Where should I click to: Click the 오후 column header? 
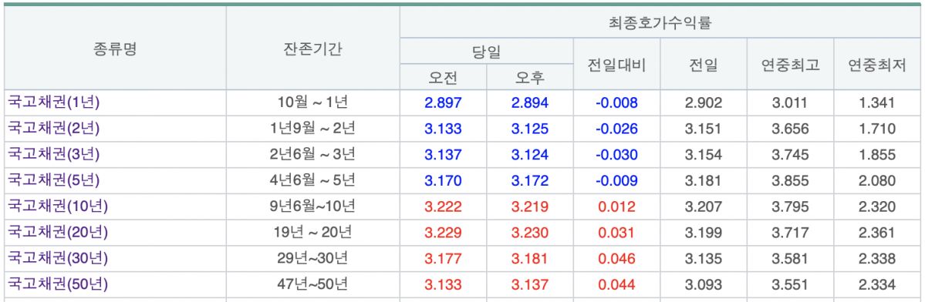(x=530, y=77)
